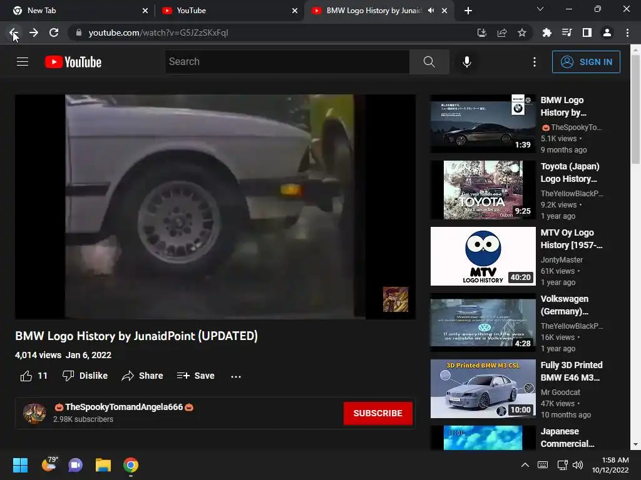
Task: Open the YouTube hamburger guide menu
Action: tap(23, 62)
